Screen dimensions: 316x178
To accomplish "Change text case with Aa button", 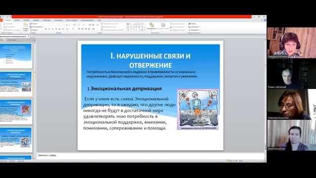I will pos(67,29).
